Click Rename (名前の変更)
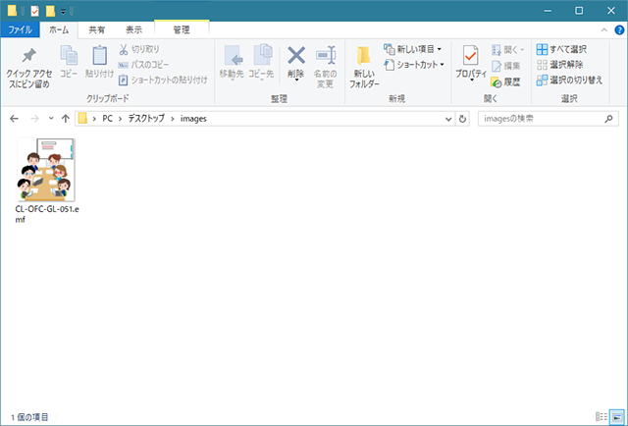 click(x=325, y=66)
